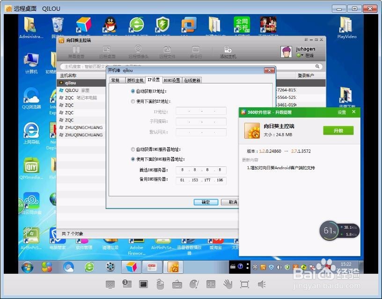The width and height of the screenshot is (382, 299).
Task: Launch the command line tool
Action: pyautogui.click(x=196, y=51)
